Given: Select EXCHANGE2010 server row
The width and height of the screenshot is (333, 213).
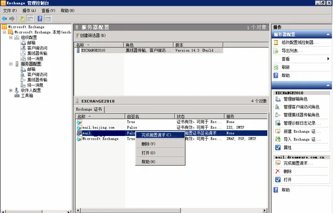Looking at the screenshot, I should pyautogui.click(x=149, y=51).
